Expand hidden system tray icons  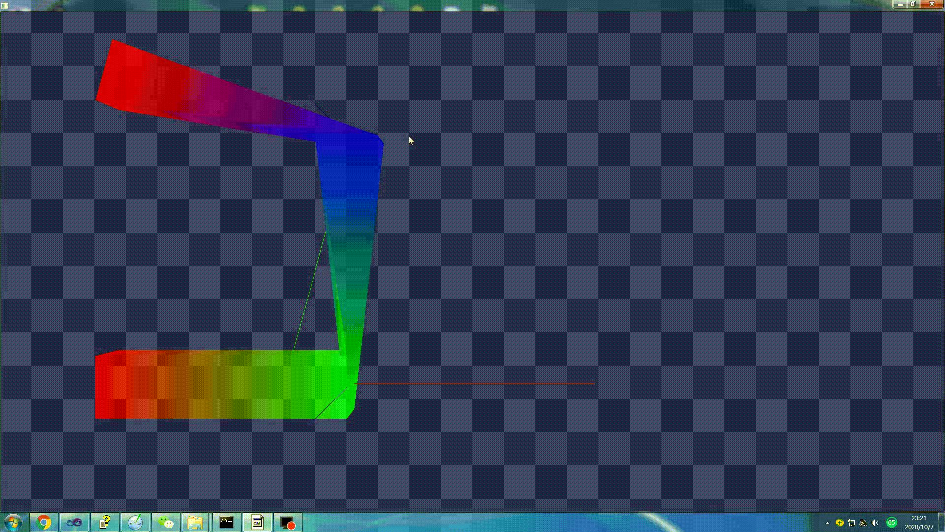827,523
